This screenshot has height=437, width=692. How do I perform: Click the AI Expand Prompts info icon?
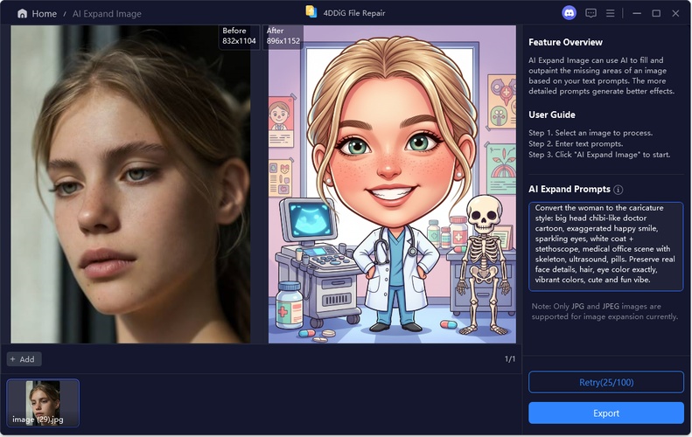click(x=619, y=190)
